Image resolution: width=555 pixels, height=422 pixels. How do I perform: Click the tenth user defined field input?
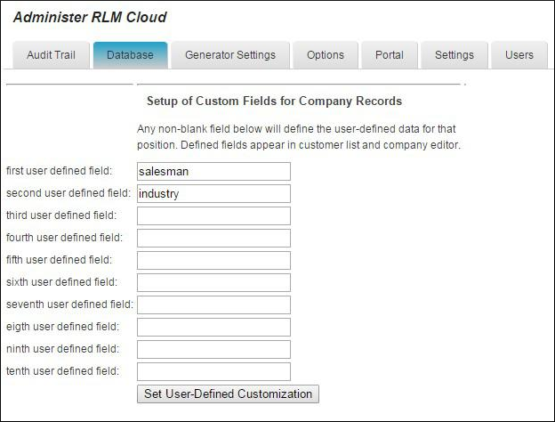[x=213, y=371]
